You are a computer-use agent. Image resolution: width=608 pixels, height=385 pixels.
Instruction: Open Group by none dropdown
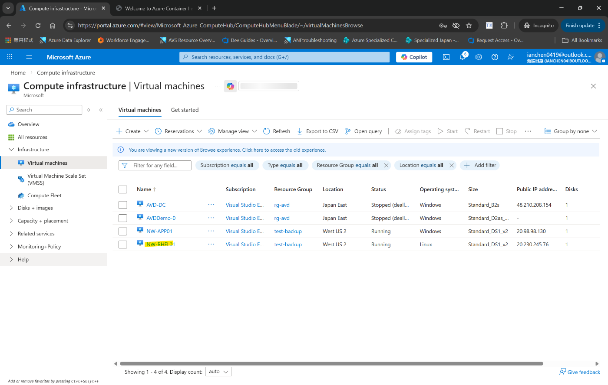click(571, 131)
